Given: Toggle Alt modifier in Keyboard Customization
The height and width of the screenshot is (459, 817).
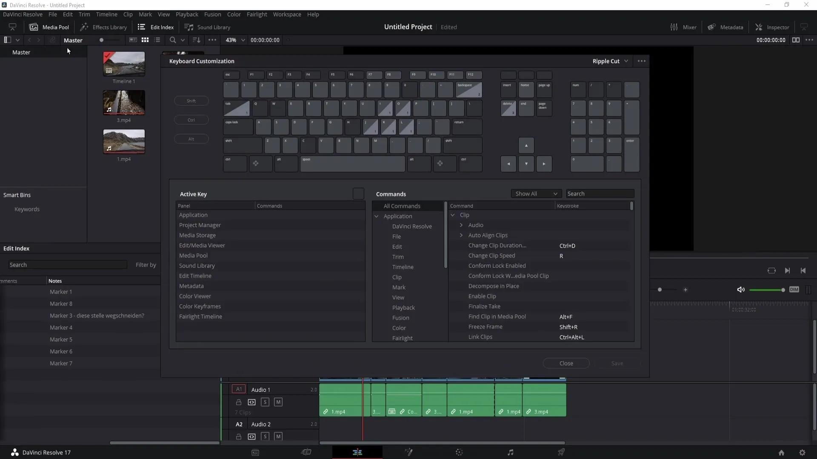Looking at the screenshot, I should click(x=191, y=139).
